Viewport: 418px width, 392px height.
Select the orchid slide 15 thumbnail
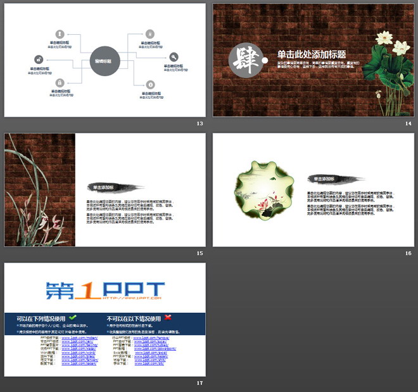click(x=105, y=190)
